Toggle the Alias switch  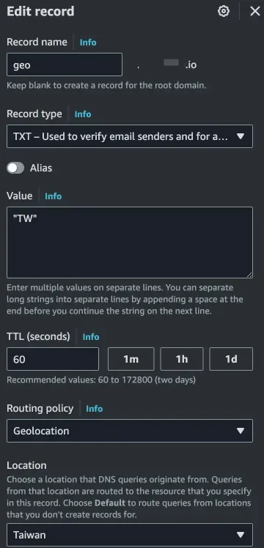(x=15, y=168)
